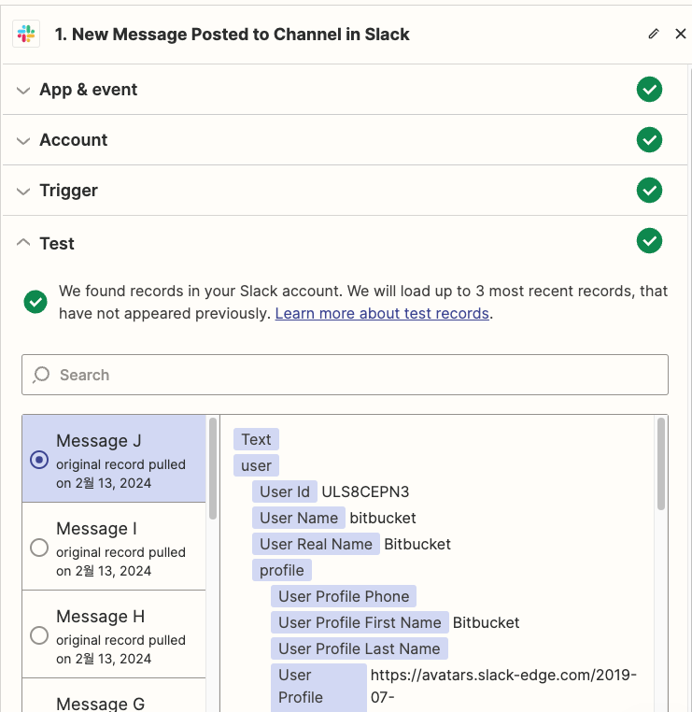Open Learn more about test records link
The width and height of the screenshot is (692, 712).
(382, 313)
